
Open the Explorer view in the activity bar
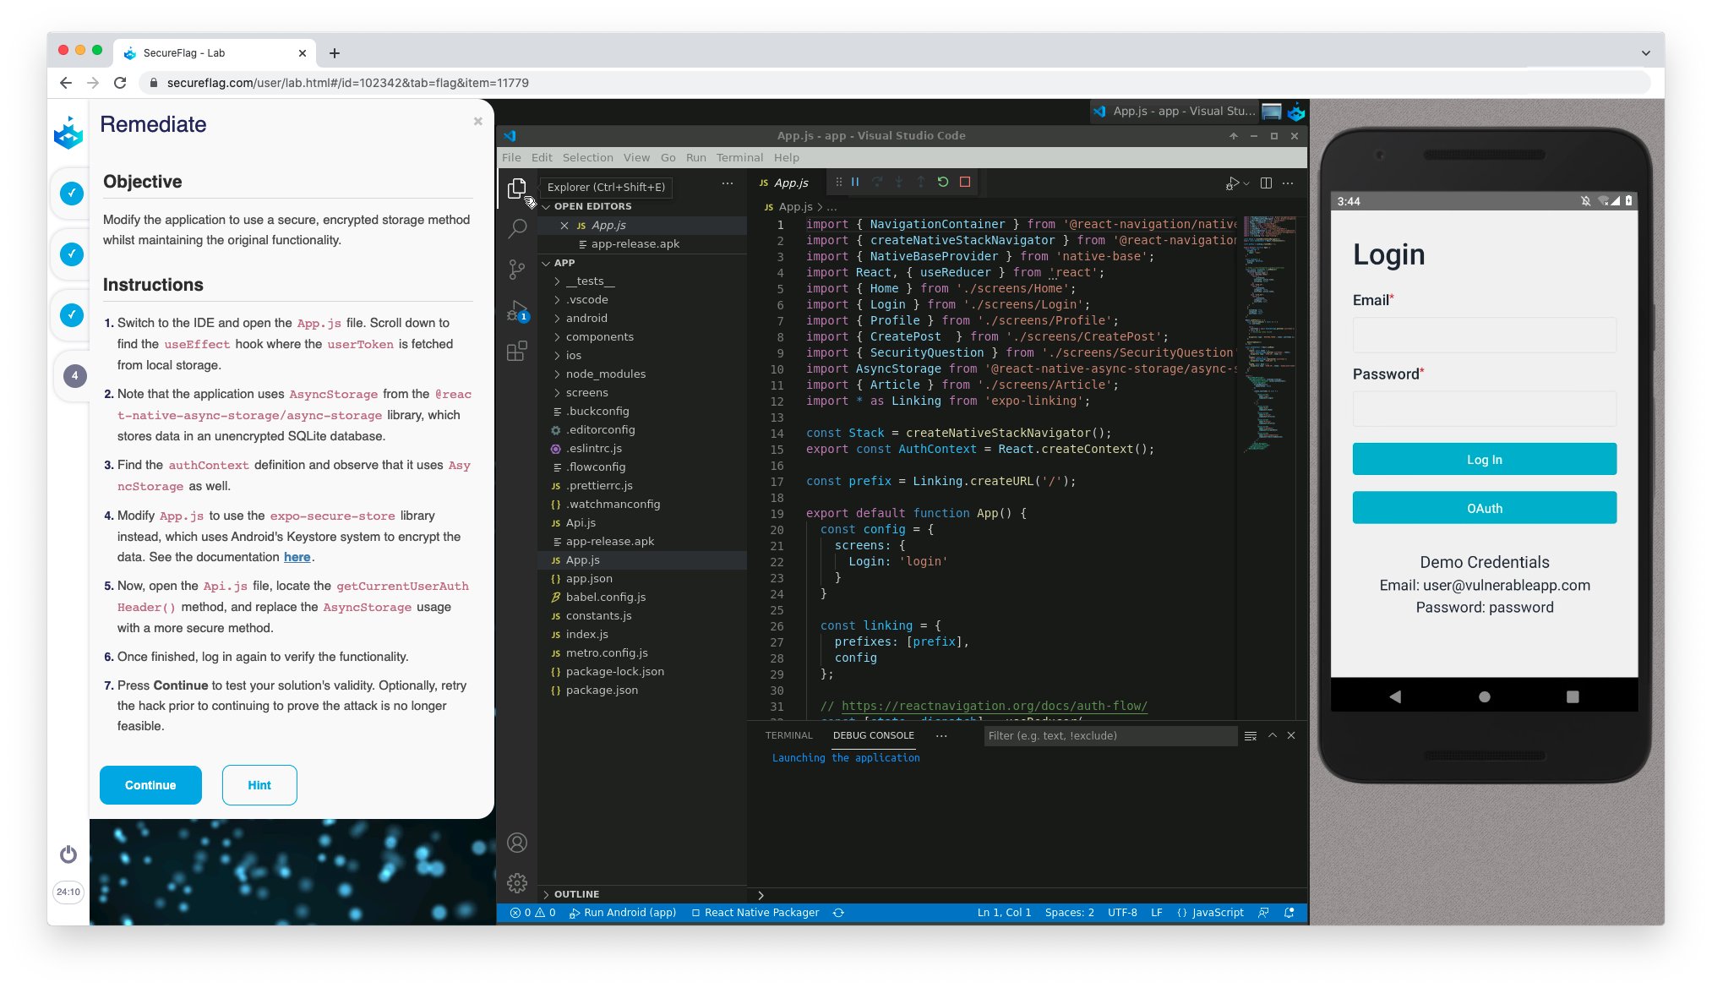point(517,188)
